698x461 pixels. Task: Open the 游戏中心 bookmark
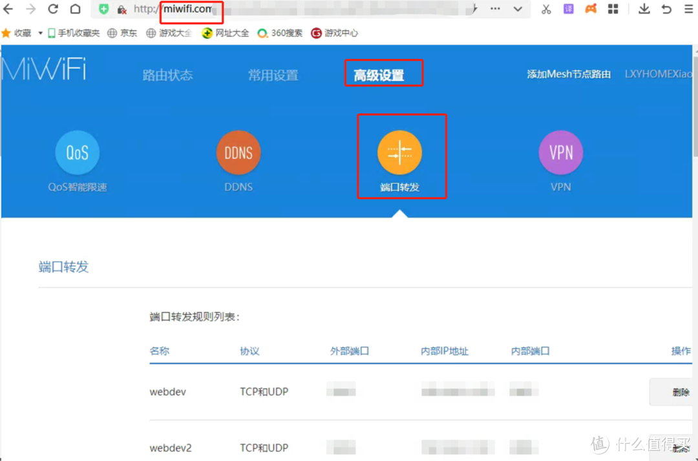click(x=335, y=33)
